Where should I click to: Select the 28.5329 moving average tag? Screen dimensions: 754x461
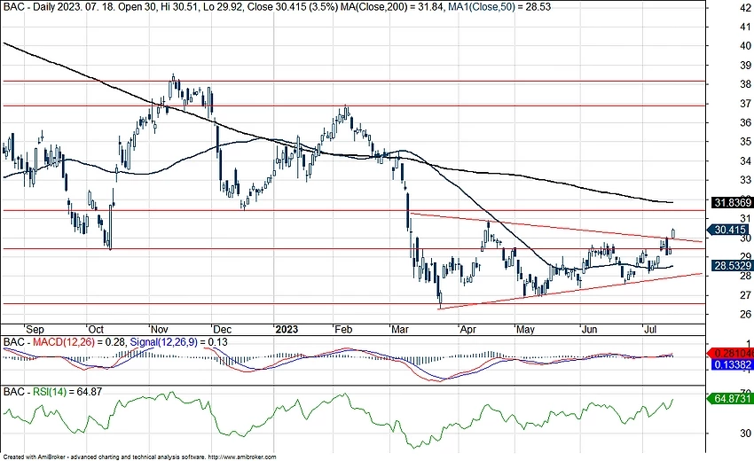click(733, 265)
